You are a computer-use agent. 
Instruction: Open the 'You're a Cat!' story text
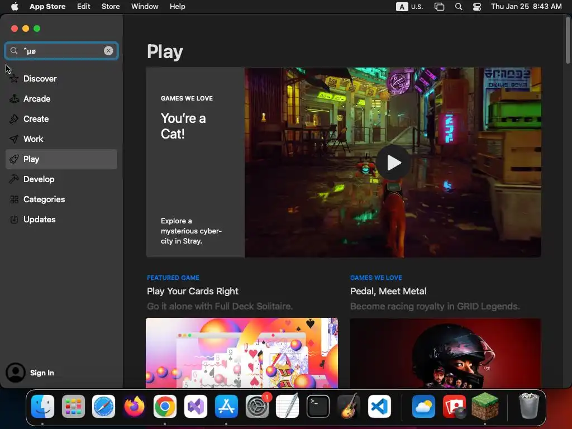click(183, 126)
